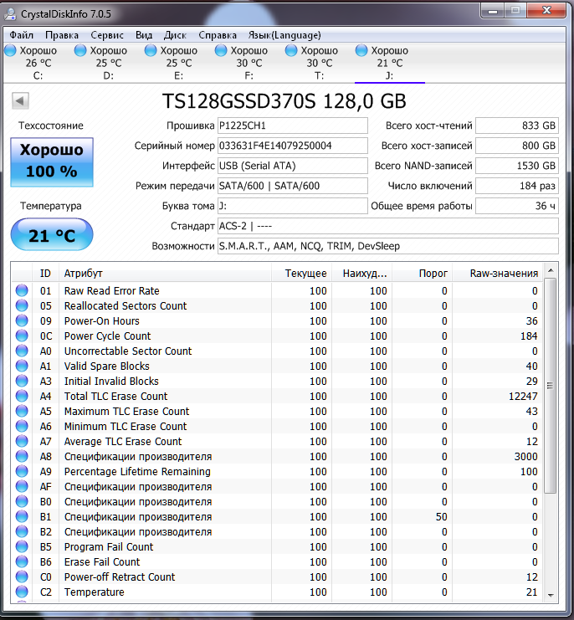
Task: Click the blue health orb of disk J:
Action: point(361,50)
